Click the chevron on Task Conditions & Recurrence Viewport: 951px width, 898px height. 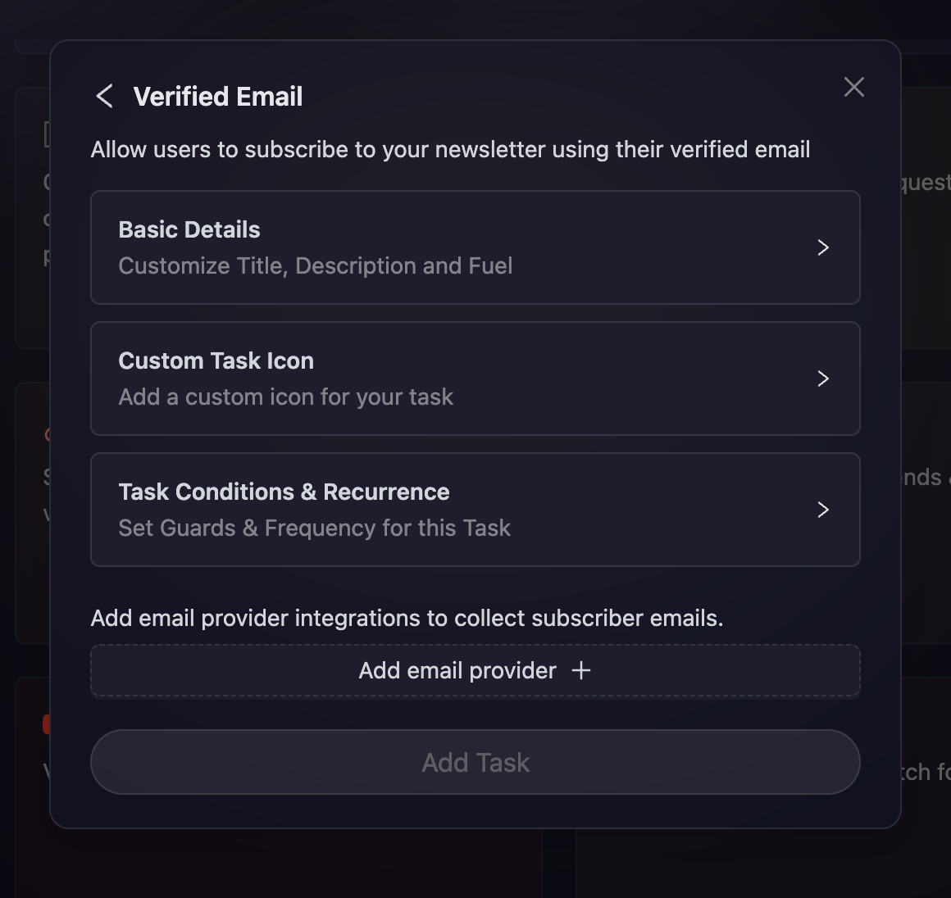[823, 510]
